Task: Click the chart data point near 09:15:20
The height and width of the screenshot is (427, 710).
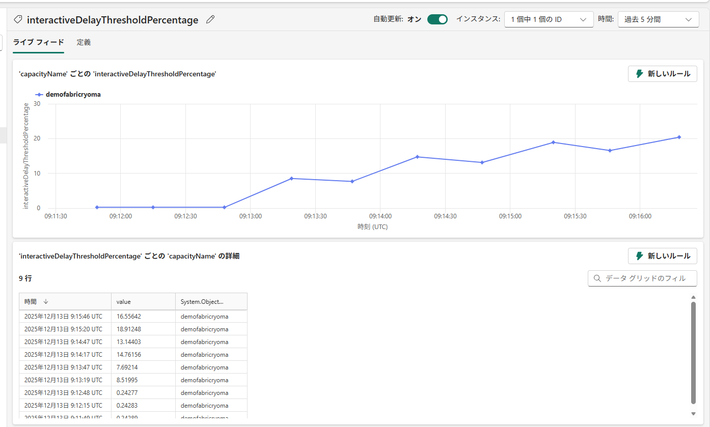Action: pyautogui.click(x=553, y=143)
